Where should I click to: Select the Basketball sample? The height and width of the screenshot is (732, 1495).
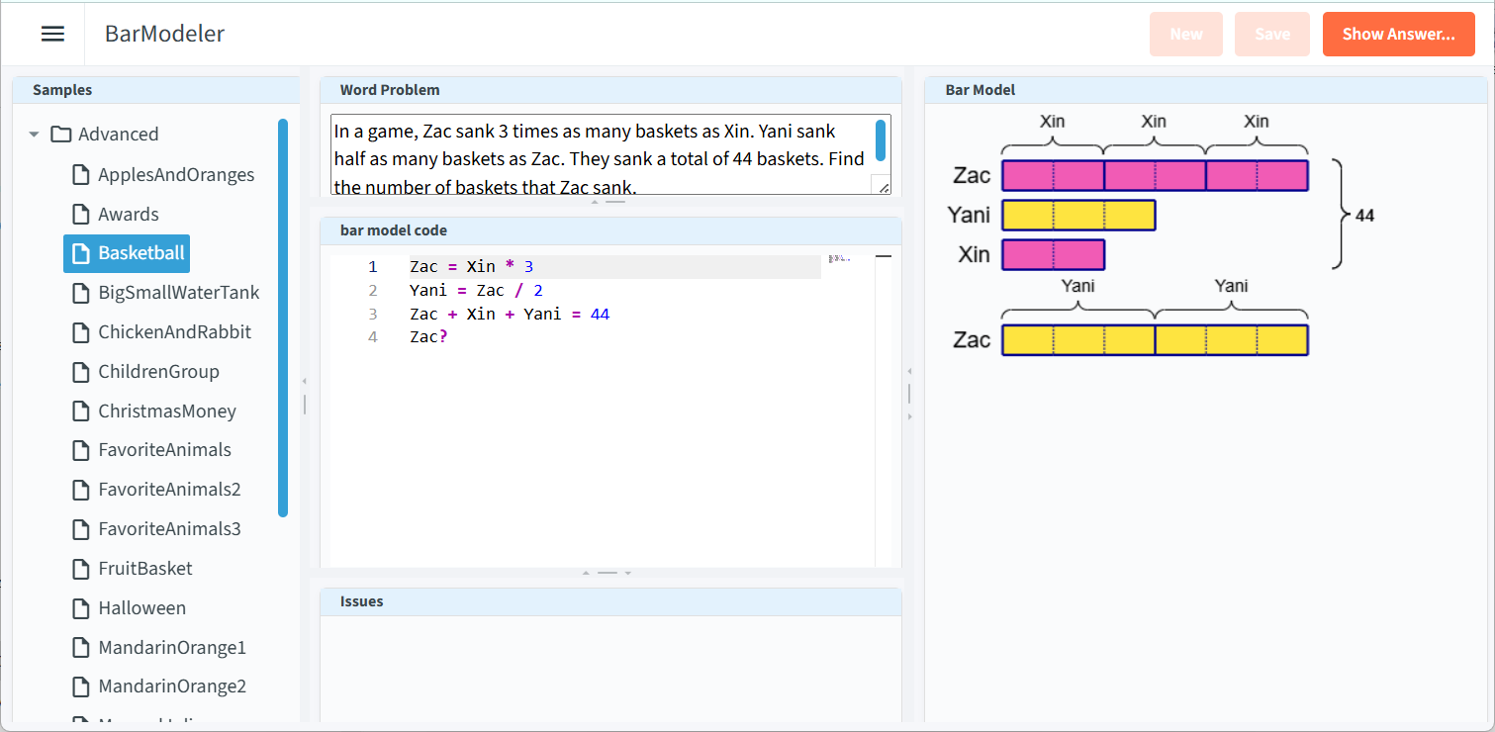coord(140,253)
